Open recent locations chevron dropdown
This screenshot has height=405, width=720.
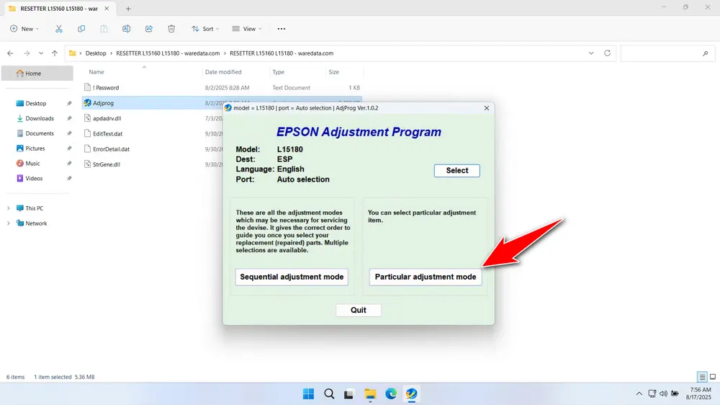coord(41,53)
